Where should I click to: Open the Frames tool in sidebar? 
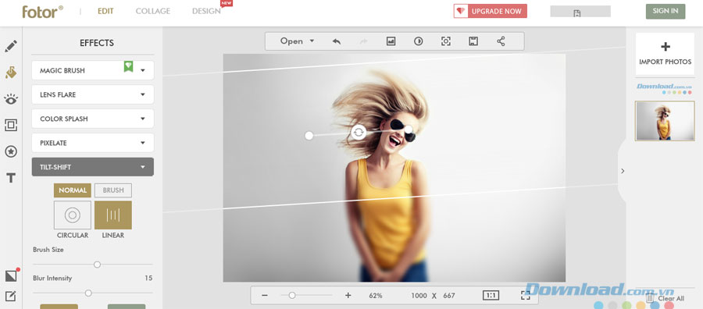tap(11, 125)
